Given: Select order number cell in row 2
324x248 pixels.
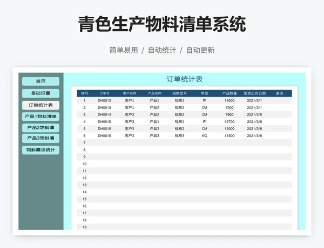Looking at the screenshot, I should [x=105, y=108].
